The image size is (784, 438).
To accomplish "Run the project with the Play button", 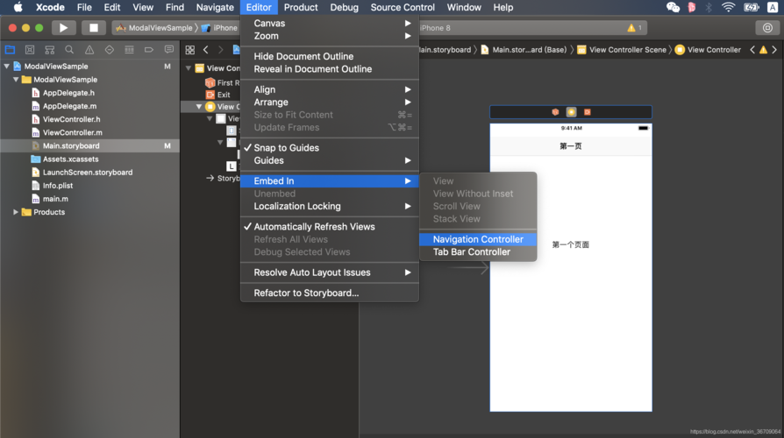I will [63, 28].
